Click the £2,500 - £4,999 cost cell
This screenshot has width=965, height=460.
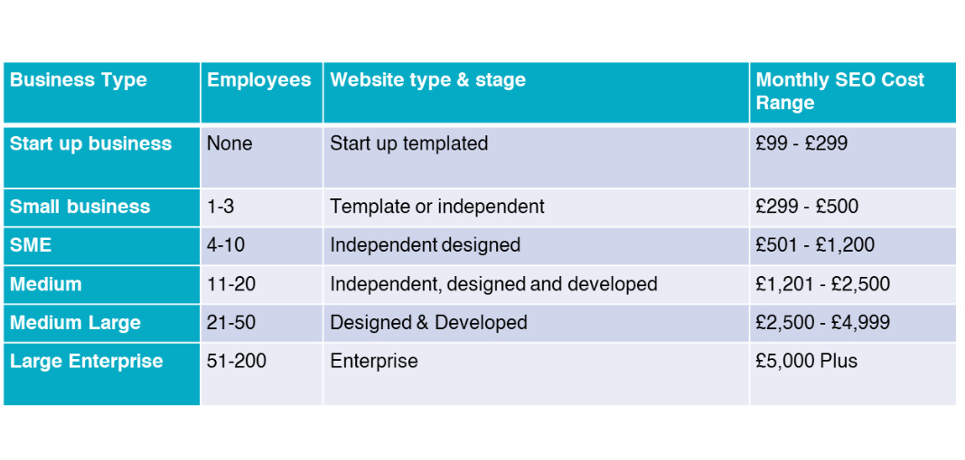pos(822,323)
